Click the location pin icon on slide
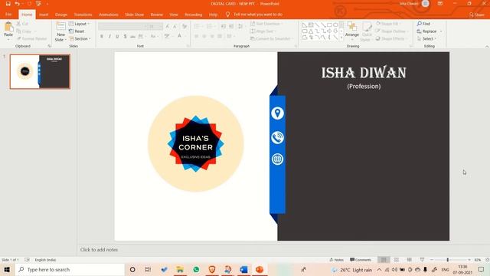The height and width of the screenshot is (276, 490). point(277,113)
